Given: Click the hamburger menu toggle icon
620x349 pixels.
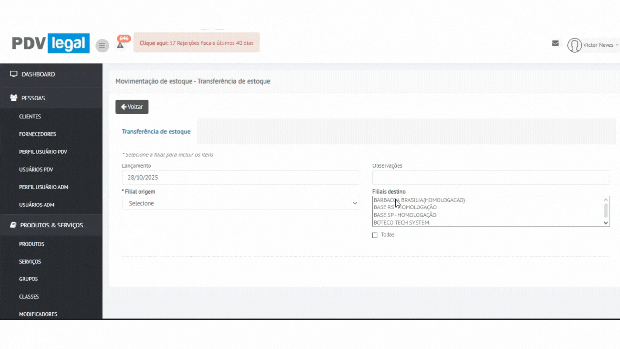Looking at the screenshot, I should pos(102,46).
